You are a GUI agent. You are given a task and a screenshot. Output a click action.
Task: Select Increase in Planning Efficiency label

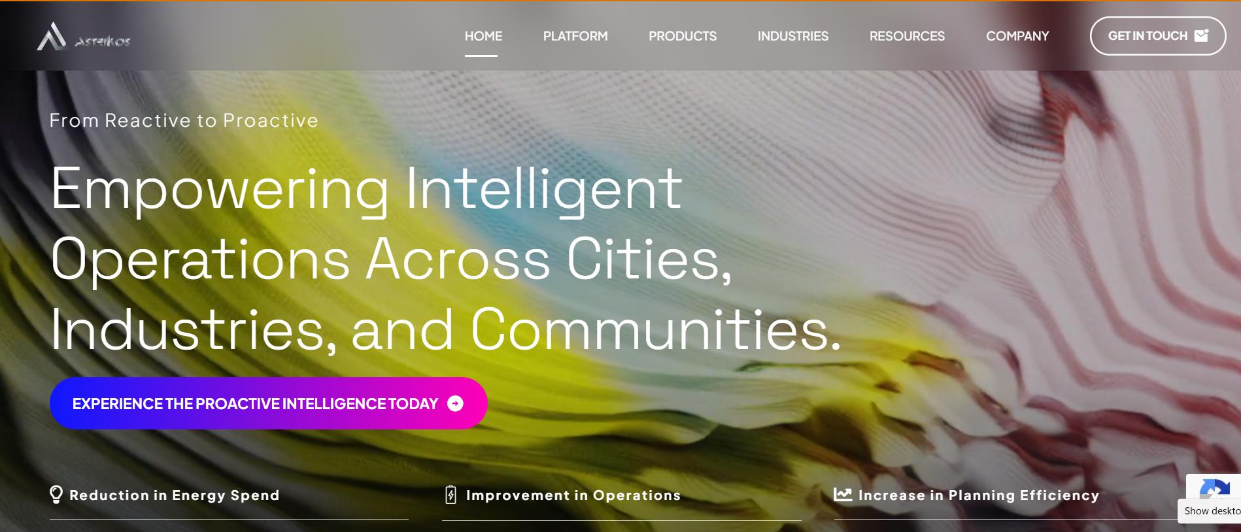point(979,495)
